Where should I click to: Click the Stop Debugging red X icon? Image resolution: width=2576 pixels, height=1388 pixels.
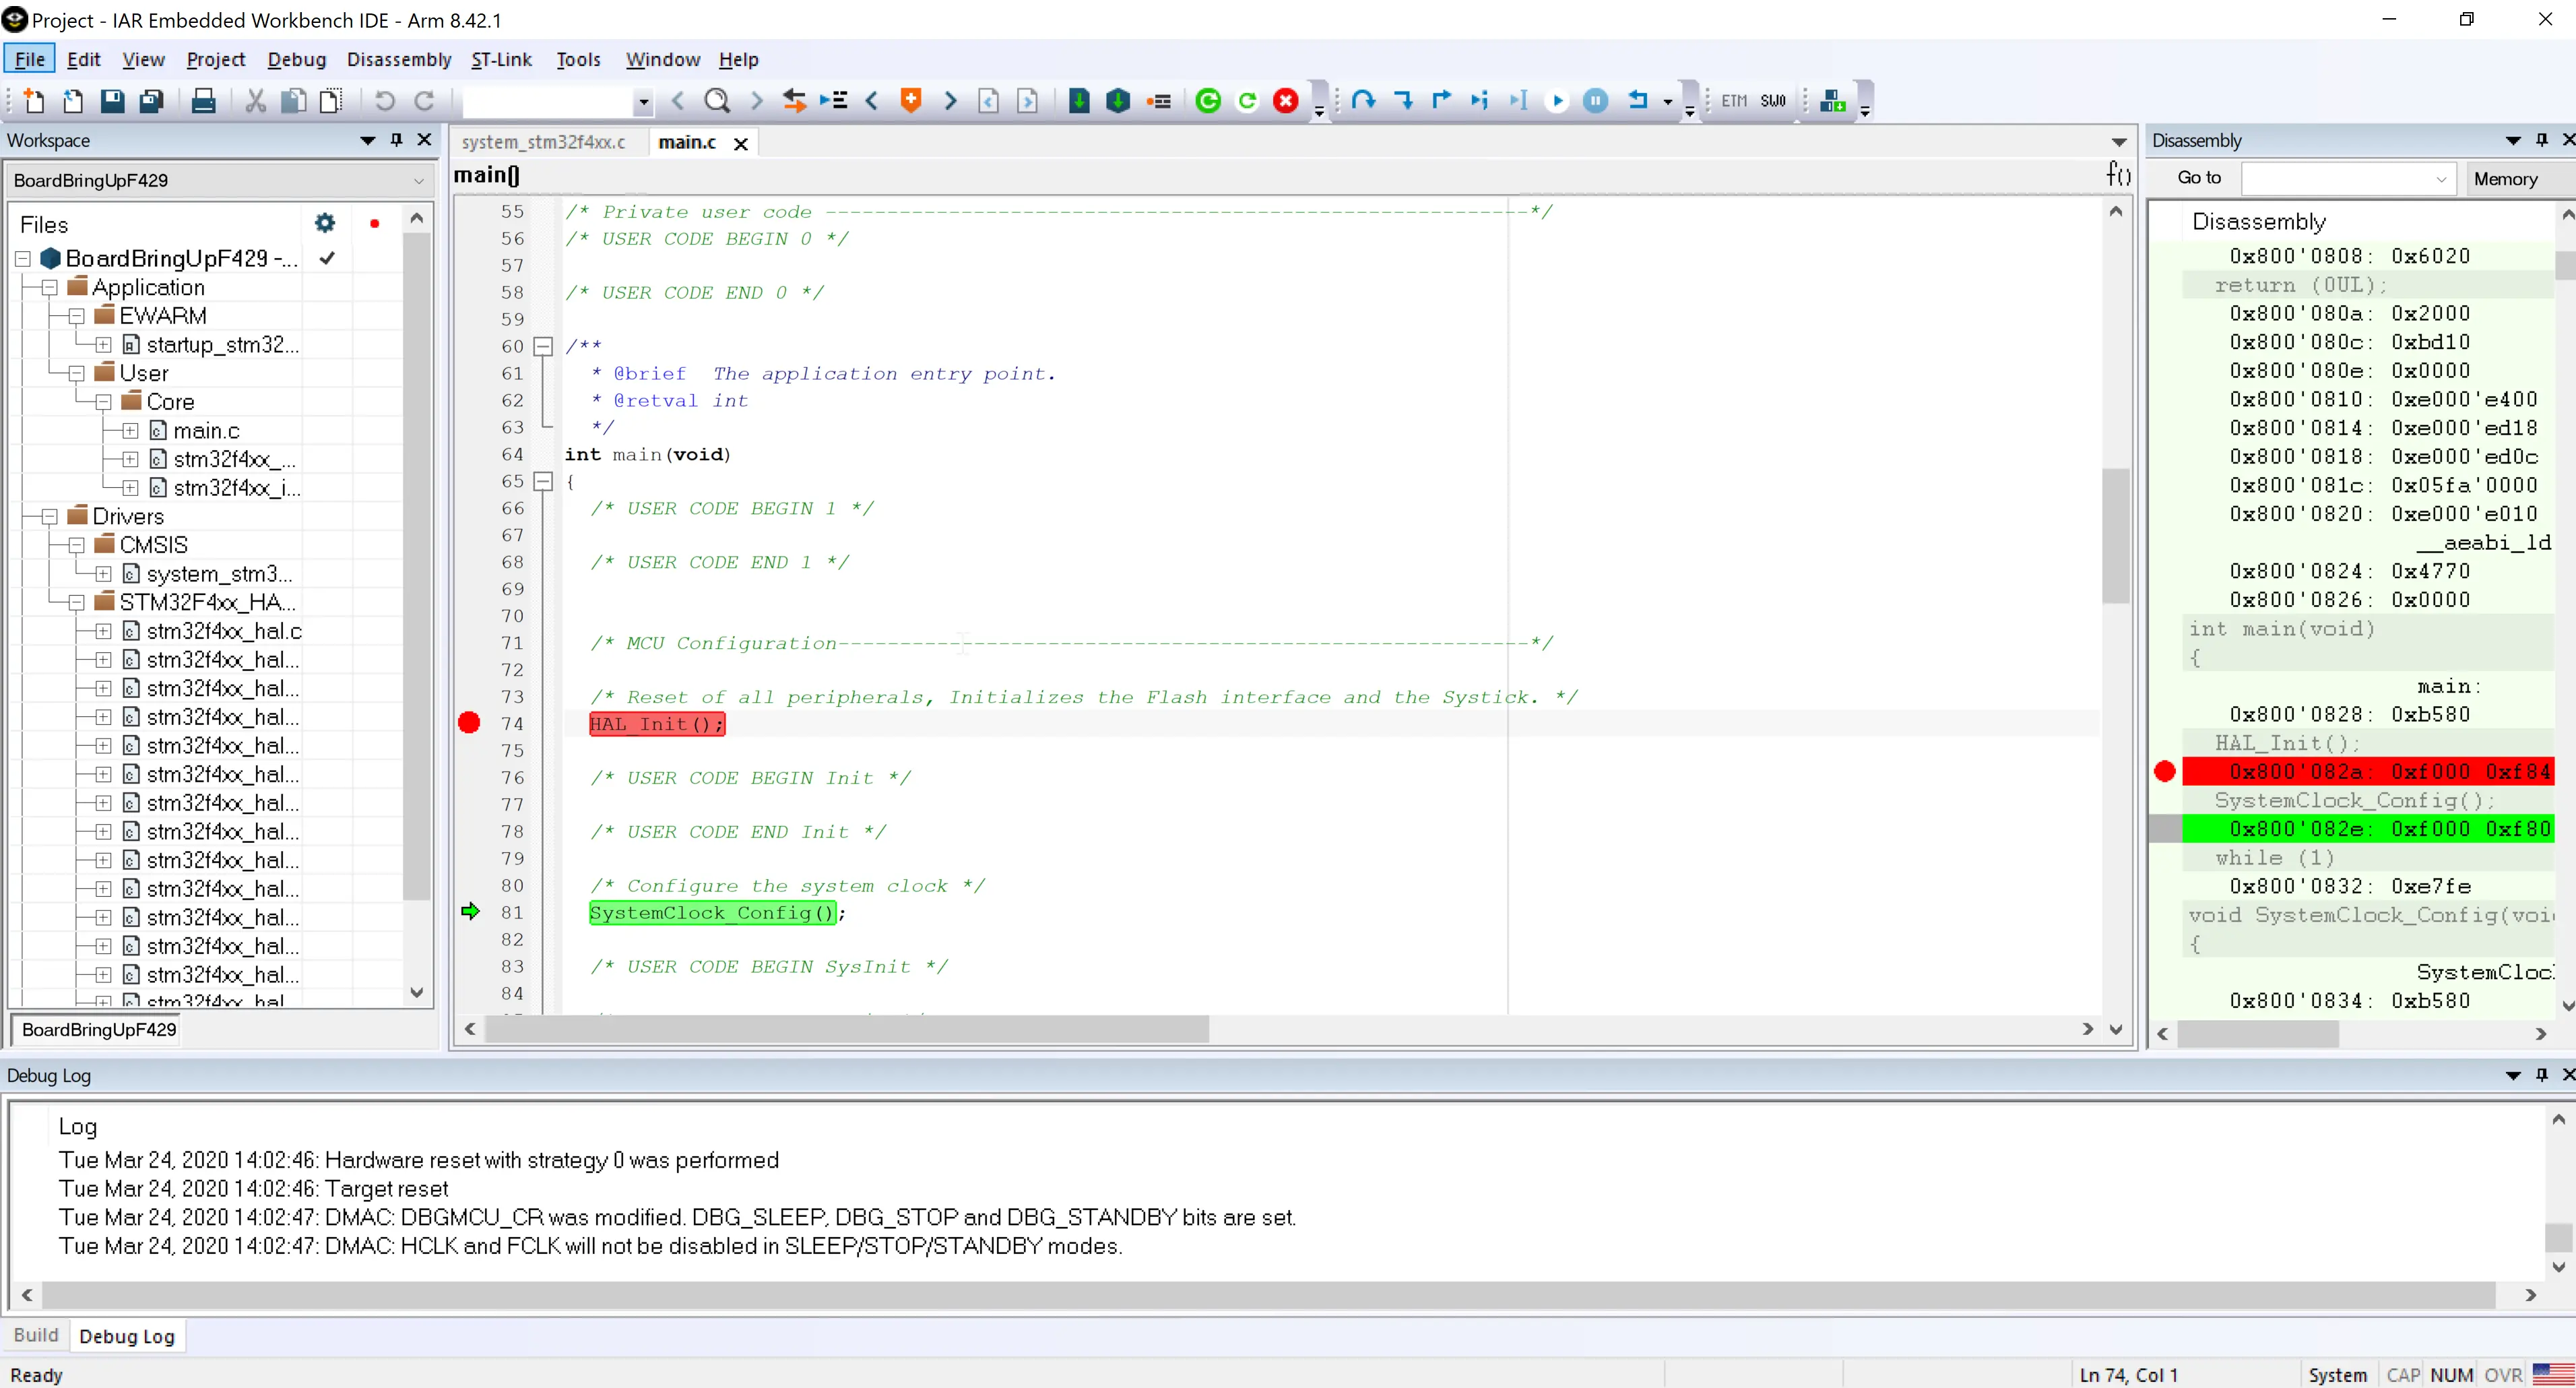click(x=1286, y=100)
